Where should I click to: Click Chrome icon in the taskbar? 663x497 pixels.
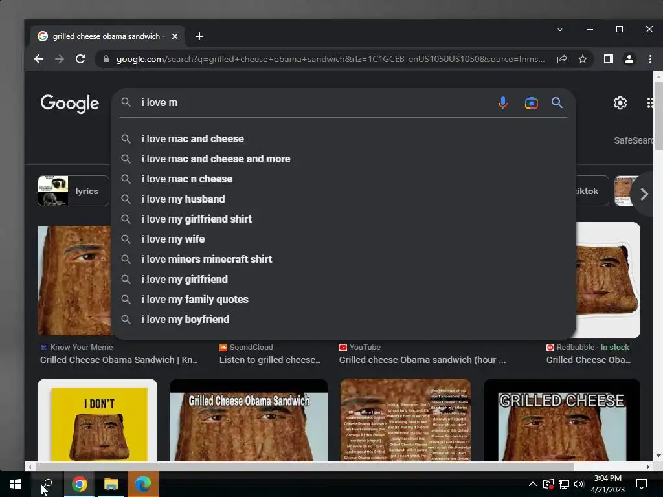(x=79, y=484)
